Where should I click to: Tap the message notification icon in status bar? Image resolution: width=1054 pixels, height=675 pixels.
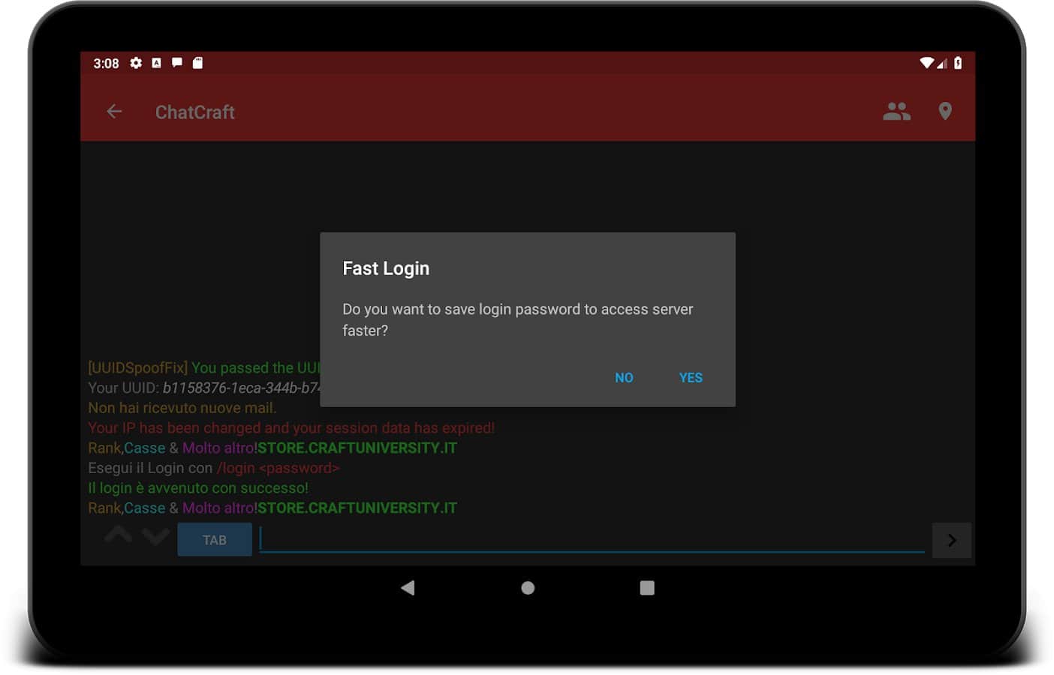[x=177, y=63]
